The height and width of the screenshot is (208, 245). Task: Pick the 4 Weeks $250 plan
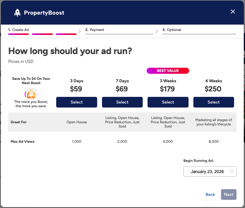tap(213, 102)
